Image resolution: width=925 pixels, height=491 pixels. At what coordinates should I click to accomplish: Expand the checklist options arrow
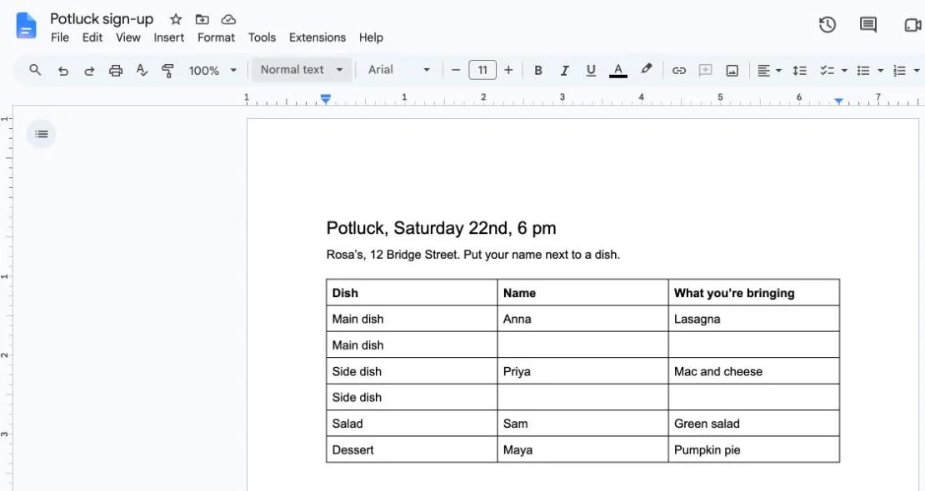(844, 71)
